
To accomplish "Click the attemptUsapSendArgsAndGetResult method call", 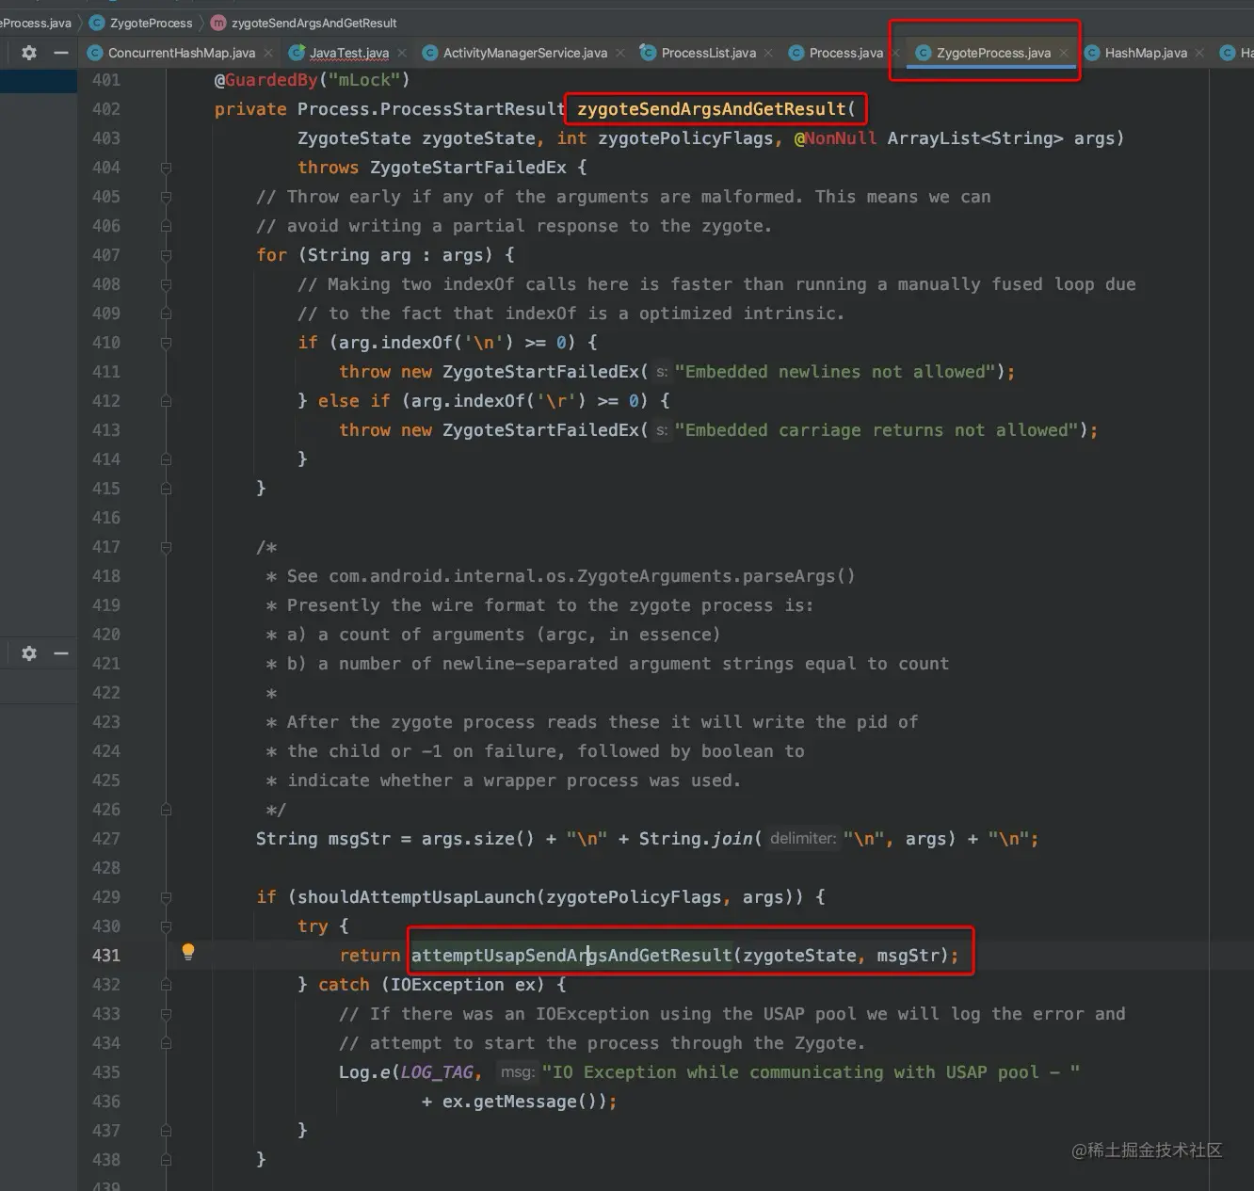I will (x=571, y=956).
